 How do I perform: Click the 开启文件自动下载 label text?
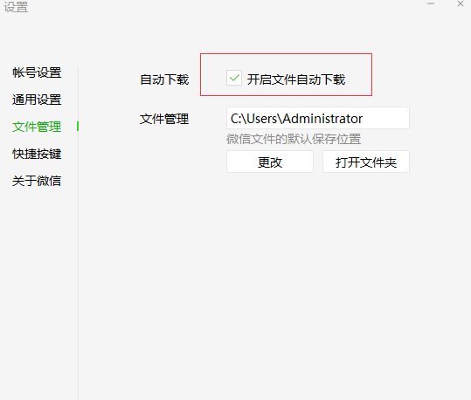296,79
